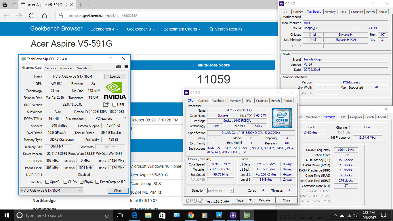Viewport: 393px width, 221px height.
Task: Open the Socket #1 selection dropdown
Action: (x=220, y=190)
